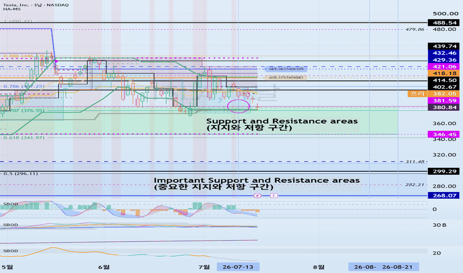
Task: Select the blue 432.46 price label
Action: tap(444, 53)
